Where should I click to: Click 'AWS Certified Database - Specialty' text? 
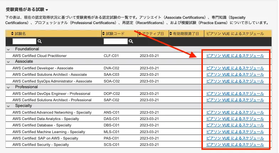[42, 125]
